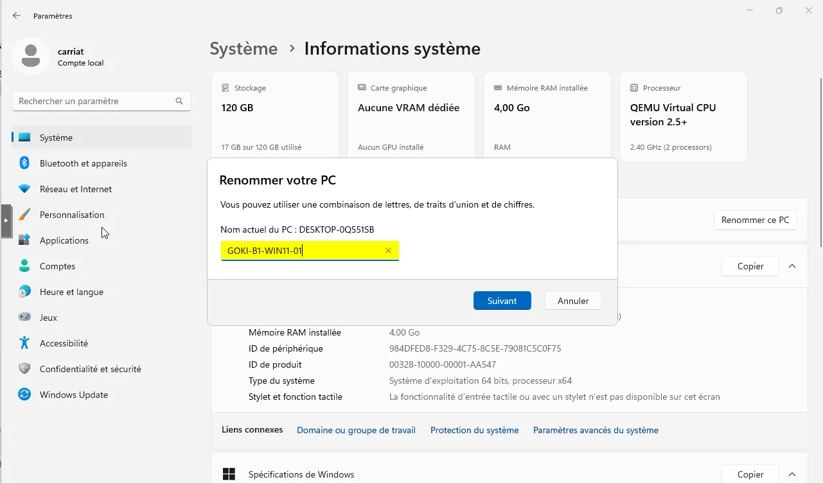The height and width of the screenshot is (484, 823).
Task: Click the search magnifier icon
Action: 179,101
